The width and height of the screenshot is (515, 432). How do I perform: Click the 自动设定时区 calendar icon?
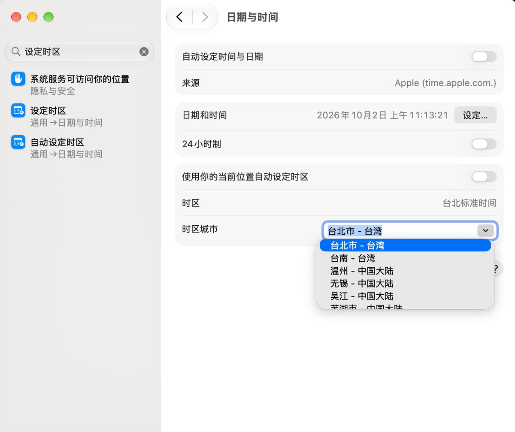point(18,142)
